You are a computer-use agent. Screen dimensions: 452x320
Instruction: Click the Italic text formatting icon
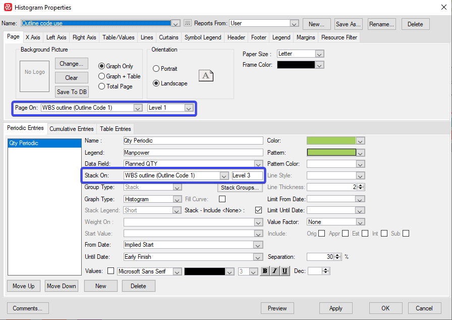[275, 271]
